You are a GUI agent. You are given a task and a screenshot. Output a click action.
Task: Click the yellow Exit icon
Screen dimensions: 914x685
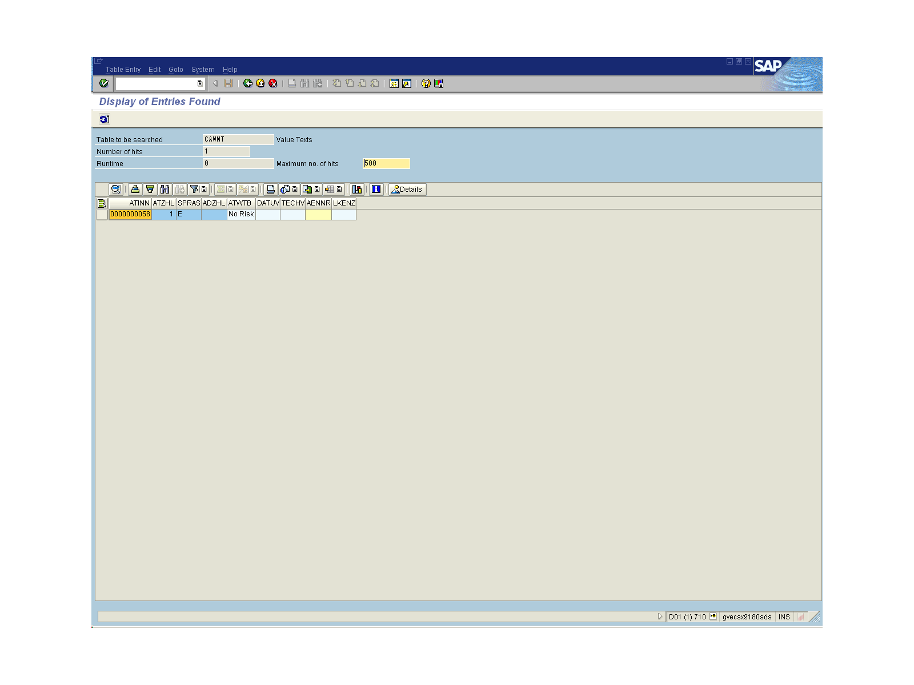point(260,83)
